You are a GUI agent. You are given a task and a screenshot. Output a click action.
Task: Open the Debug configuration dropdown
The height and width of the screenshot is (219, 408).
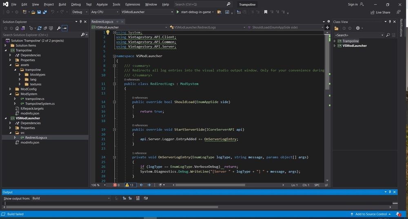point(80,12)
